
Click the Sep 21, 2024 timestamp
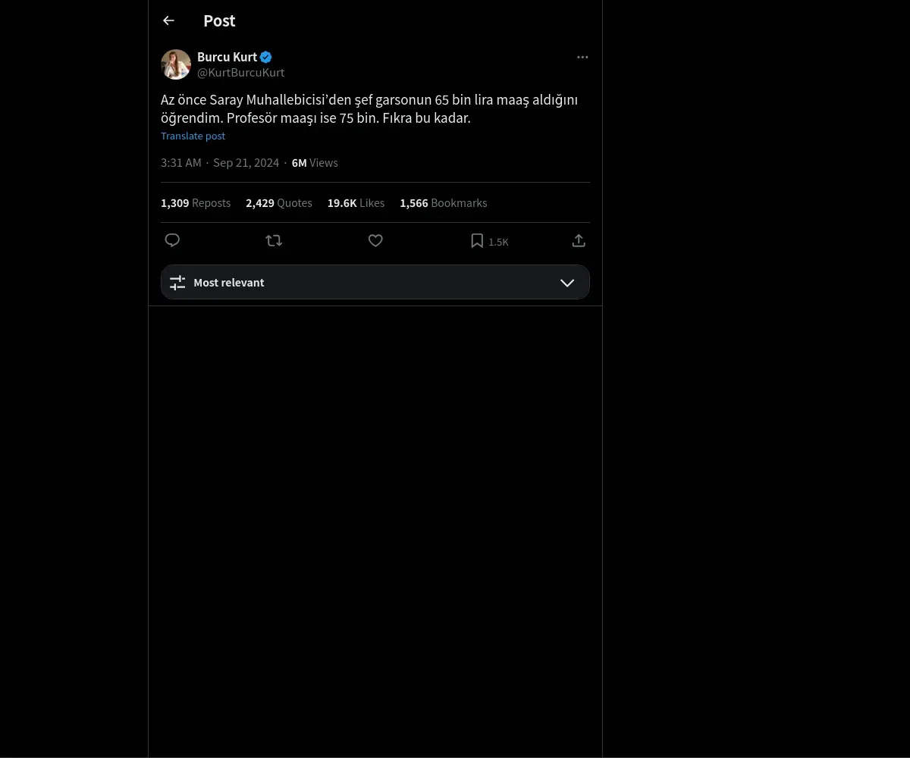(246, 163)
